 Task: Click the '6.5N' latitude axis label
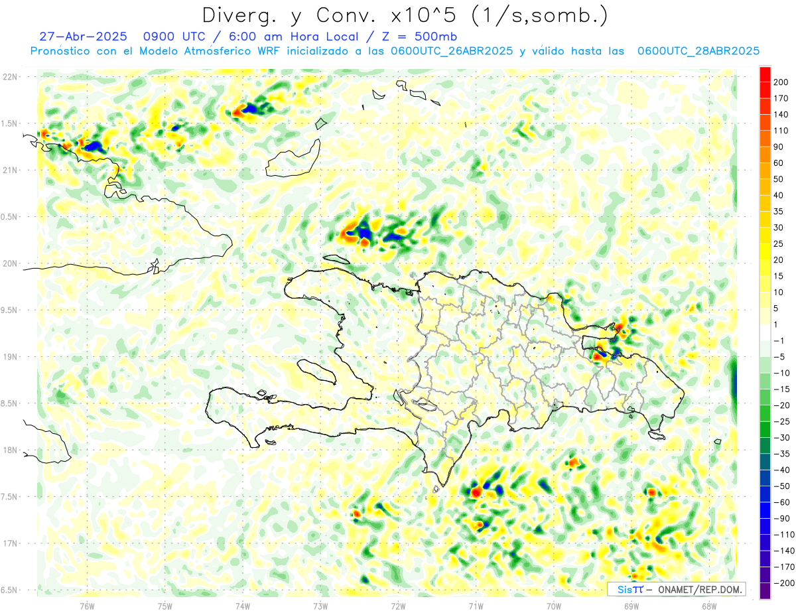tap(10, 590)
